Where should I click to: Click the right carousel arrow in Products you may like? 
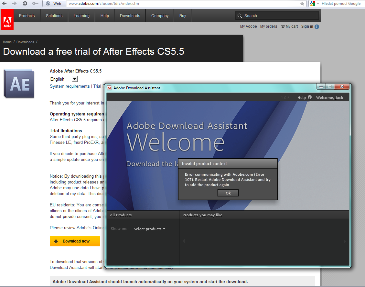click(x=345, y=242)
